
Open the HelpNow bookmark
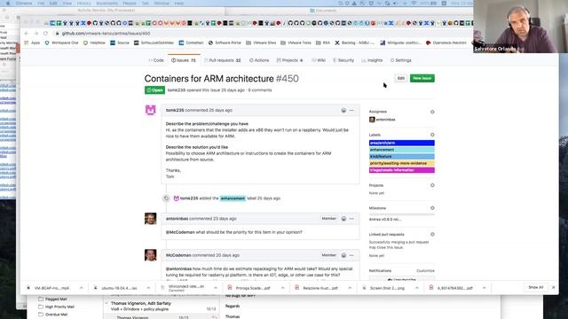[94, 43]
